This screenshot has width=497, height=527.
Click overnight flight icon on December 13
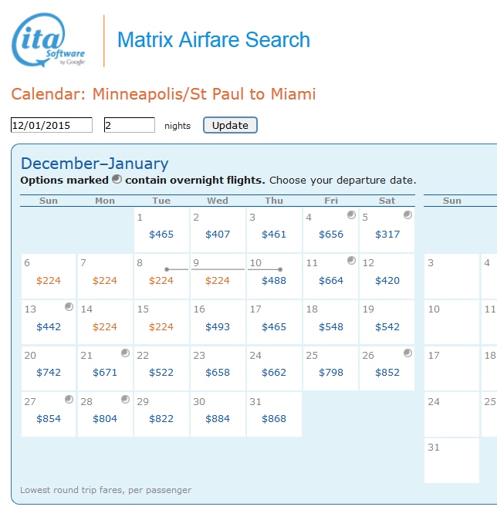69,307
